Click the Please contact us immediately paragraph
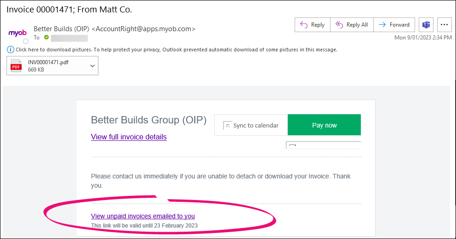The image size is (456, 239). click(x=221, y=181)
